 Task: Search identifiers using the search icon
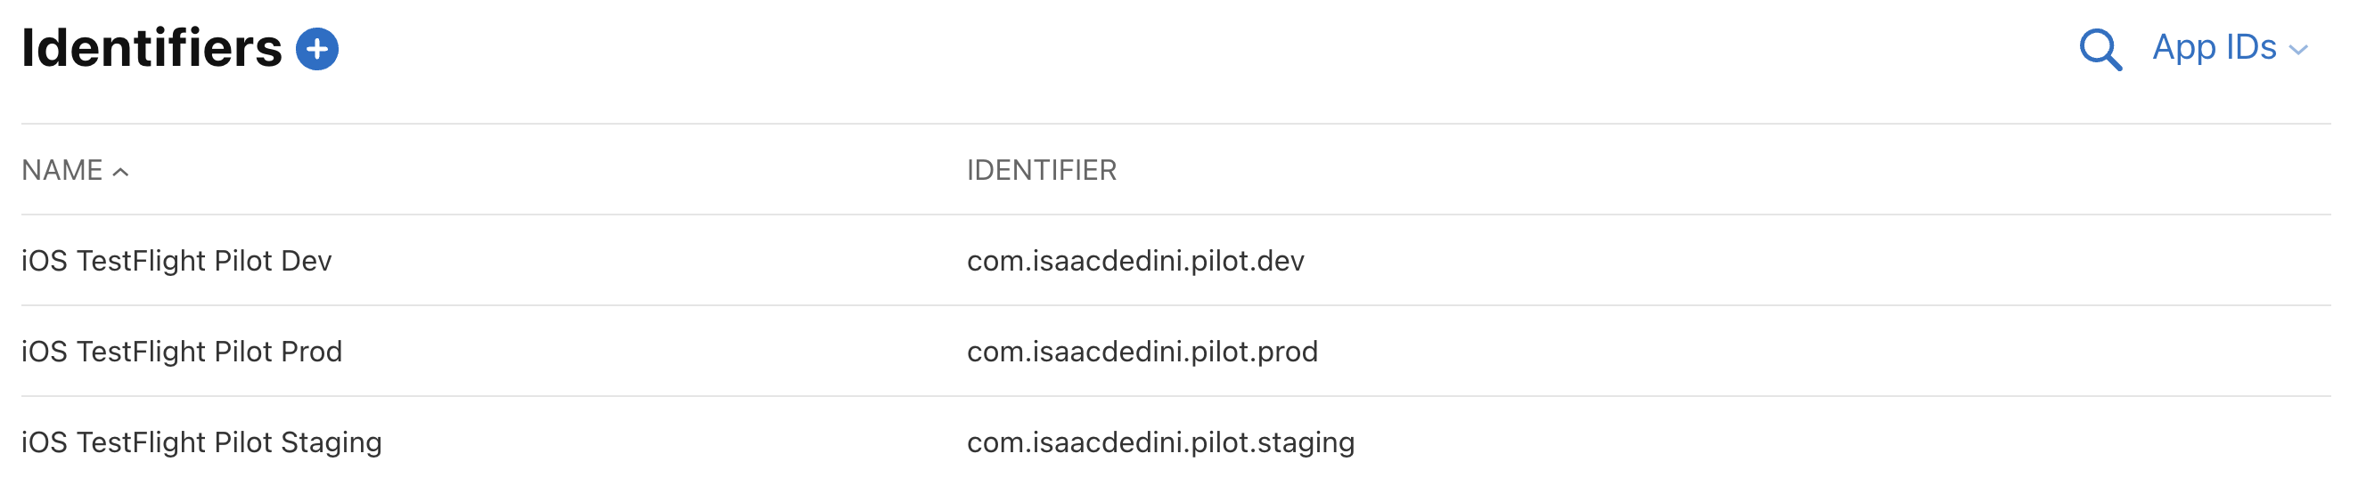point(2099,49)
